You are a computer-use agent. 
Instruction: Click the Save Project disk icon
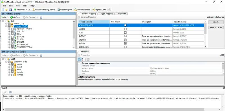[x=10, y=10]
